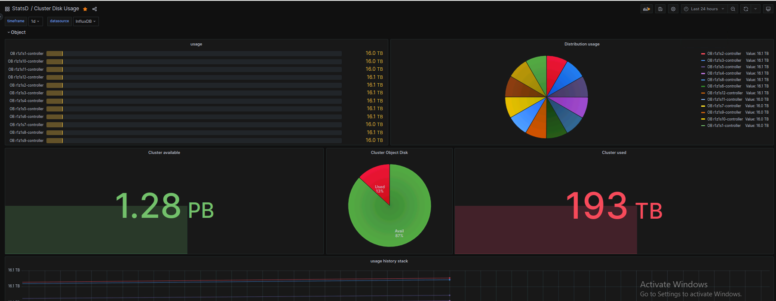
Task: Open the StatsD folder breadcrumb
Action: (x=20, y=9)
